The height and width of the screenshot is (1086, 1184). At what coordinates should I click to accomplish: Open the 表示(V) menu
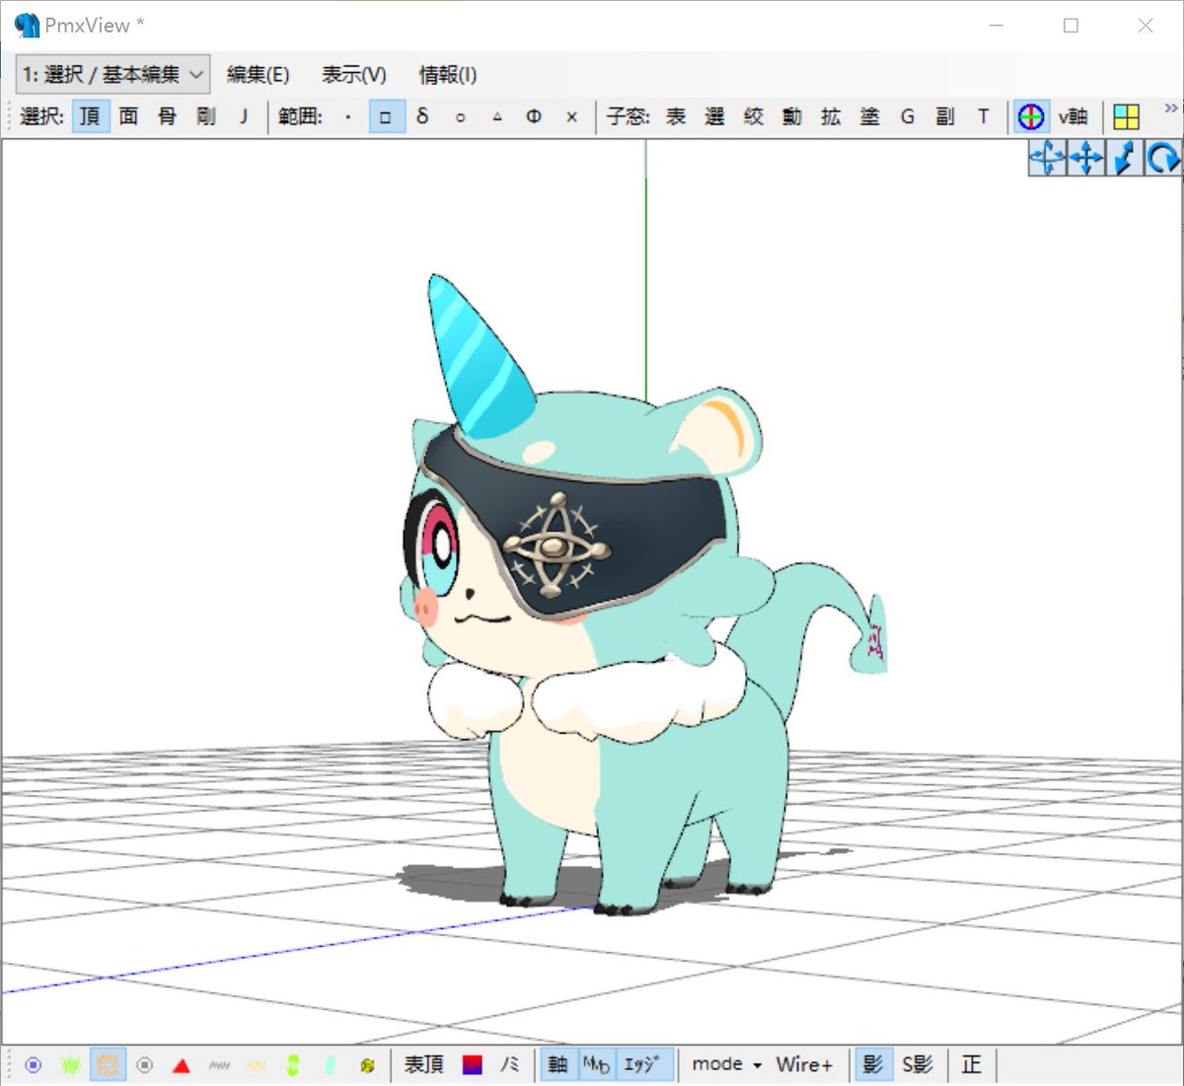click(353, 75)
